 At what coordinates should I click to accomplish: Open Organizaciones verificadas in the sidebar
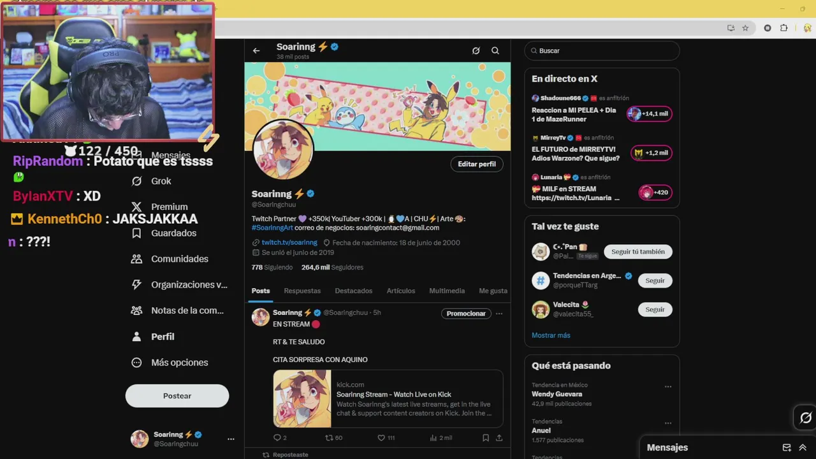click(x=179, y=285)
